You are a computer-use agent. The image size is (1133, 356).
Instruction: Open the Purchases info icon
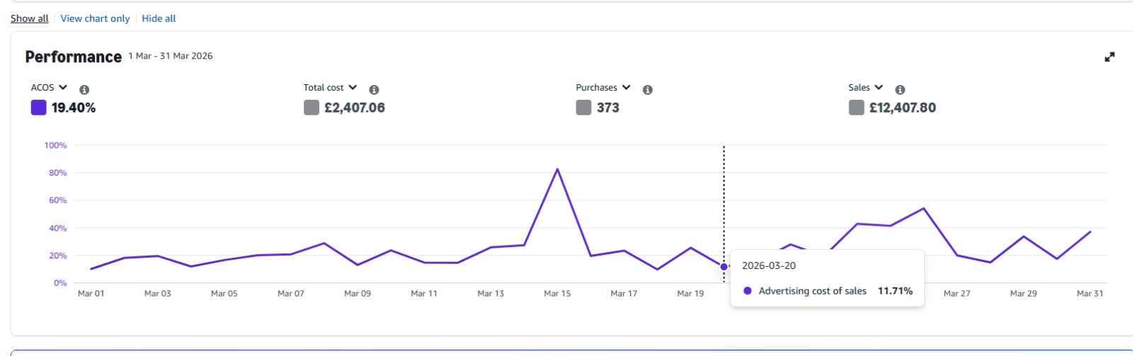coord(647,90)
